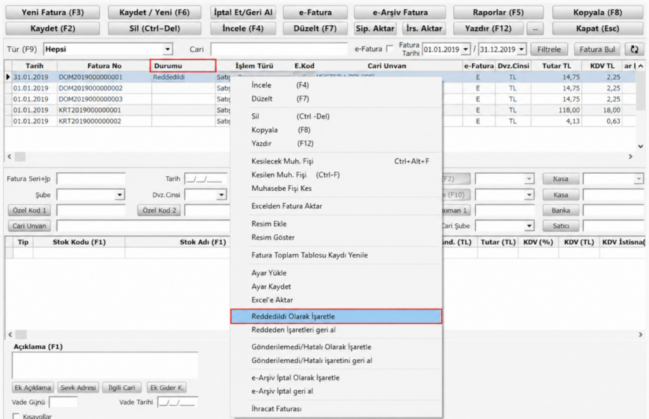Expand the Şube dropdown
The image size is (649, 419).
pos(119,195)
